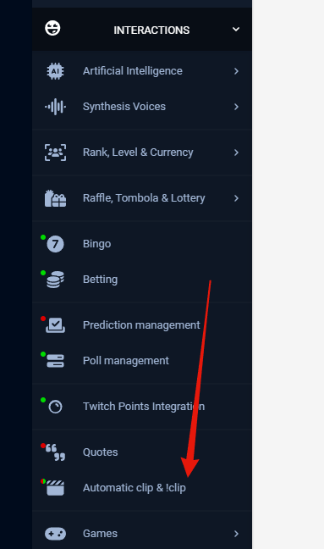This screenshot has width=324, height=549.
Task: Expand the Games submenu arrow
Action: pos(236,534)
